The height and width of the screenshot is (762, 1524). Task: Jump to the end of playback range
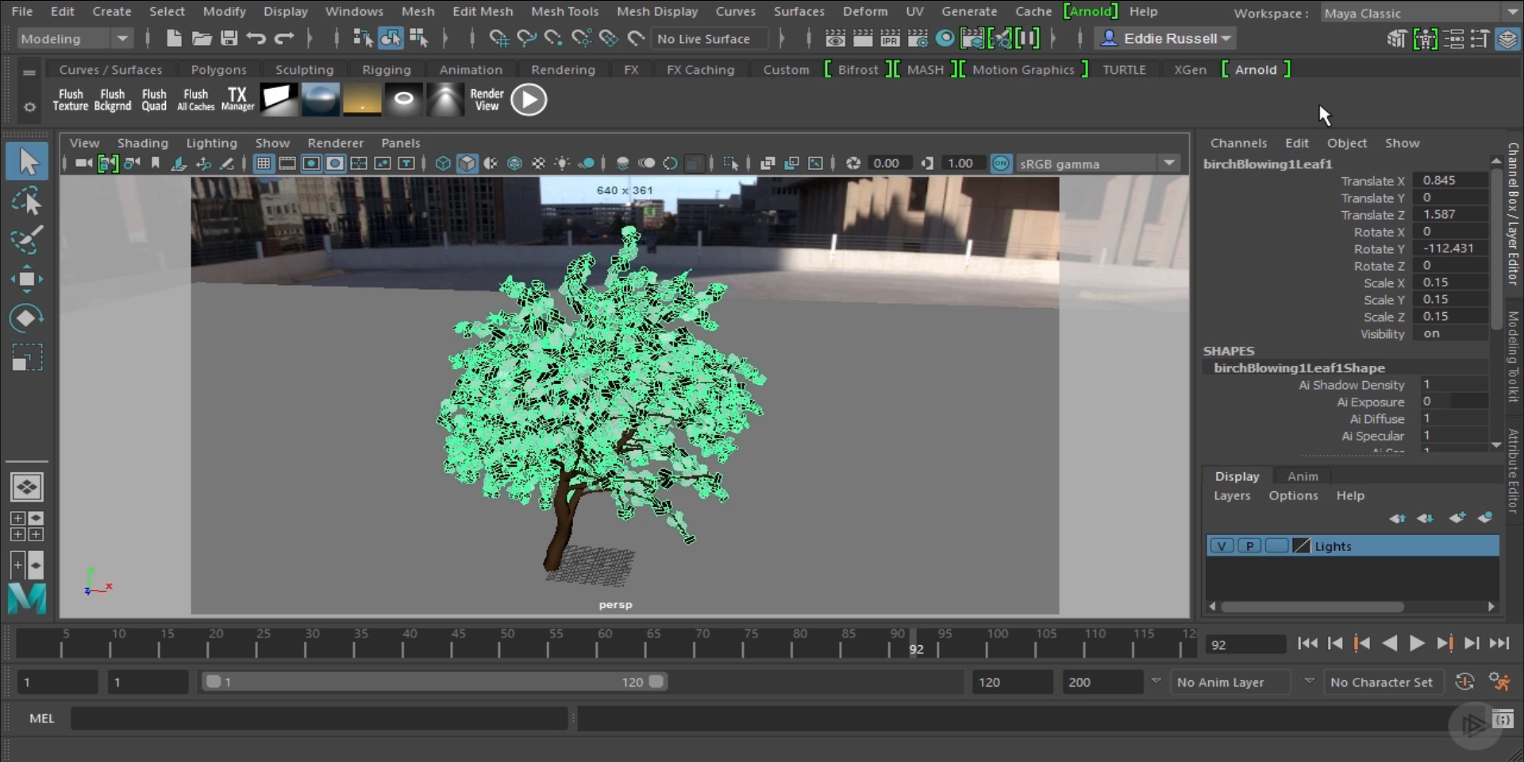(x=1499, y=643)
